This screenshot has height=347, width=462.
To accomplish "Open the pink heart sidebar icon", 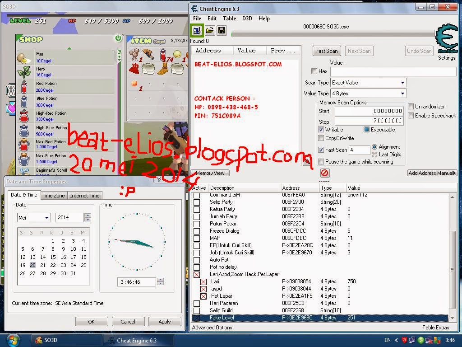I will 11,108.
